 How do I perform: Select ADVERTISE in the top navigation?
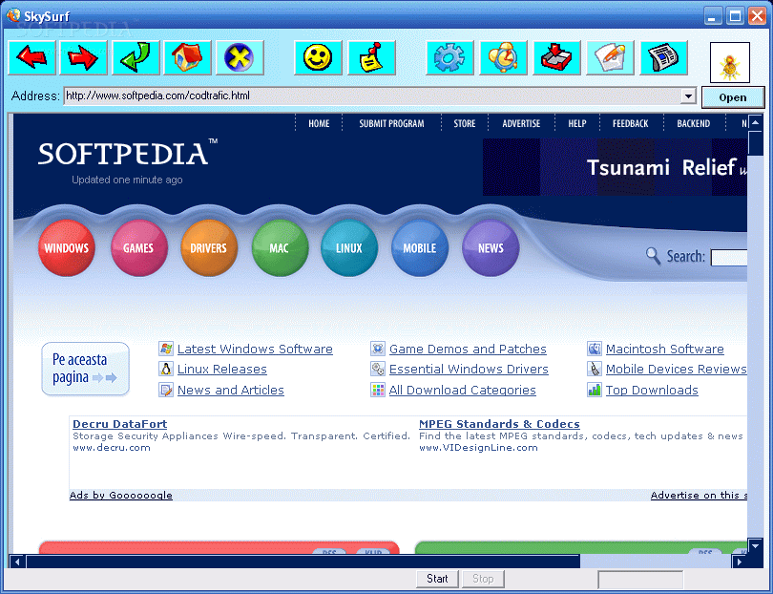[521, 124]
